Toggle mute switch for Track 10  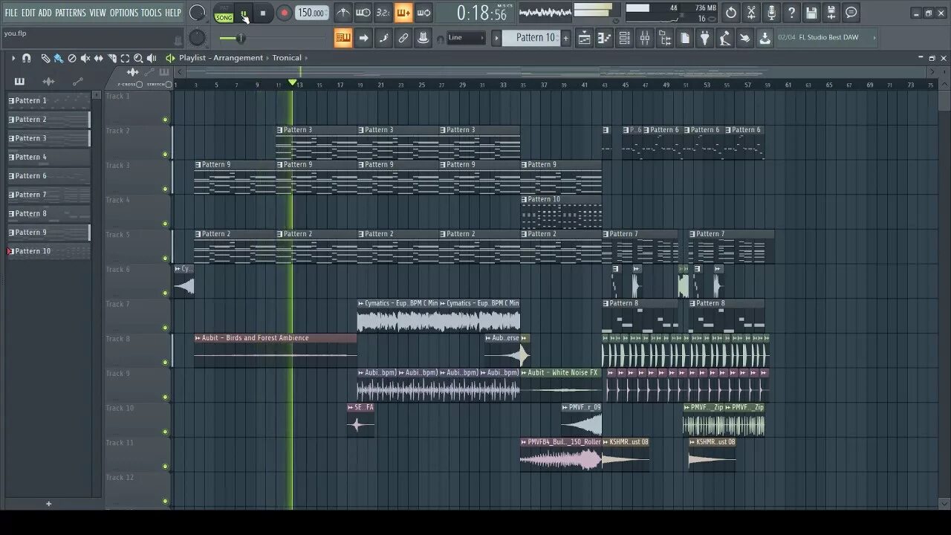coord(165,432)
